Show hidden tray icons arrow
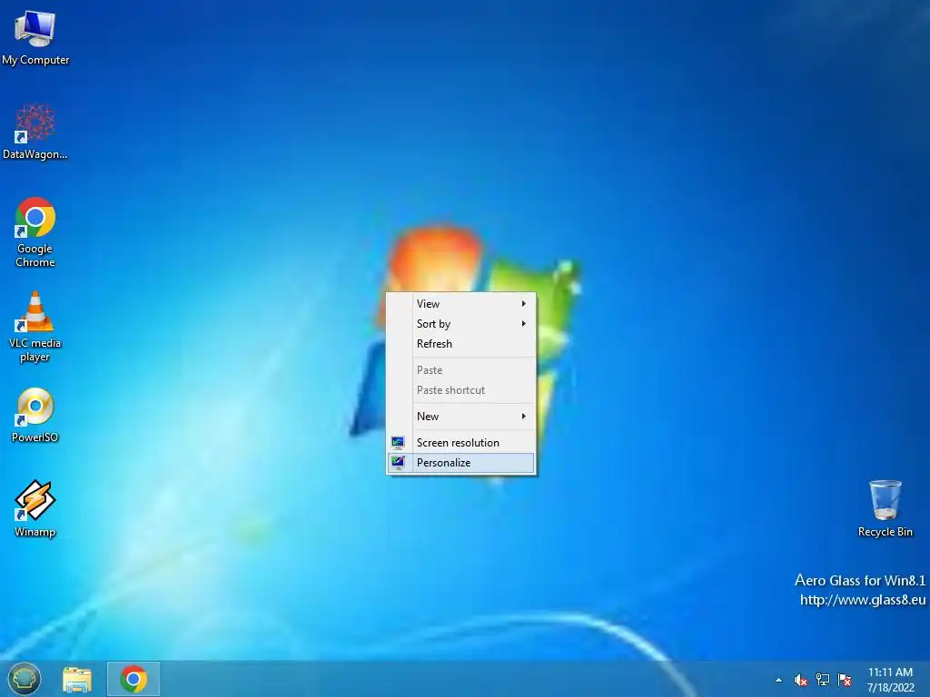 click(778, 680)
